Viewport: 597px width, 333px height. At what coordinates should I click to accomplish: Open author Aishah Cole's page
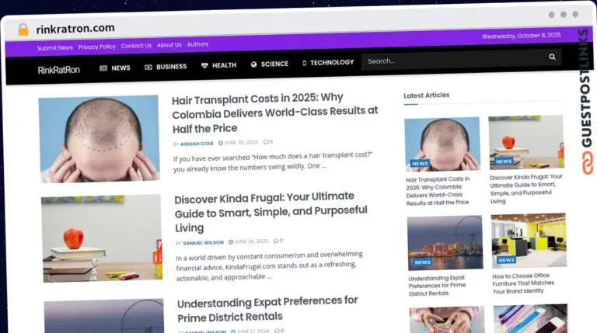click(197, 144)
